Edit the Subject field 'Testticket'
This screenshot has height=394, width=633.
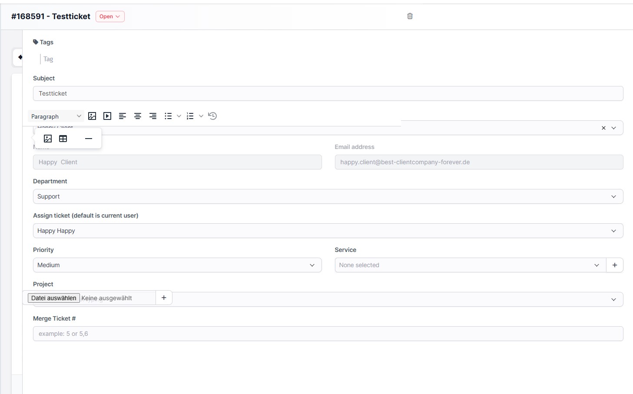(328, 93)
